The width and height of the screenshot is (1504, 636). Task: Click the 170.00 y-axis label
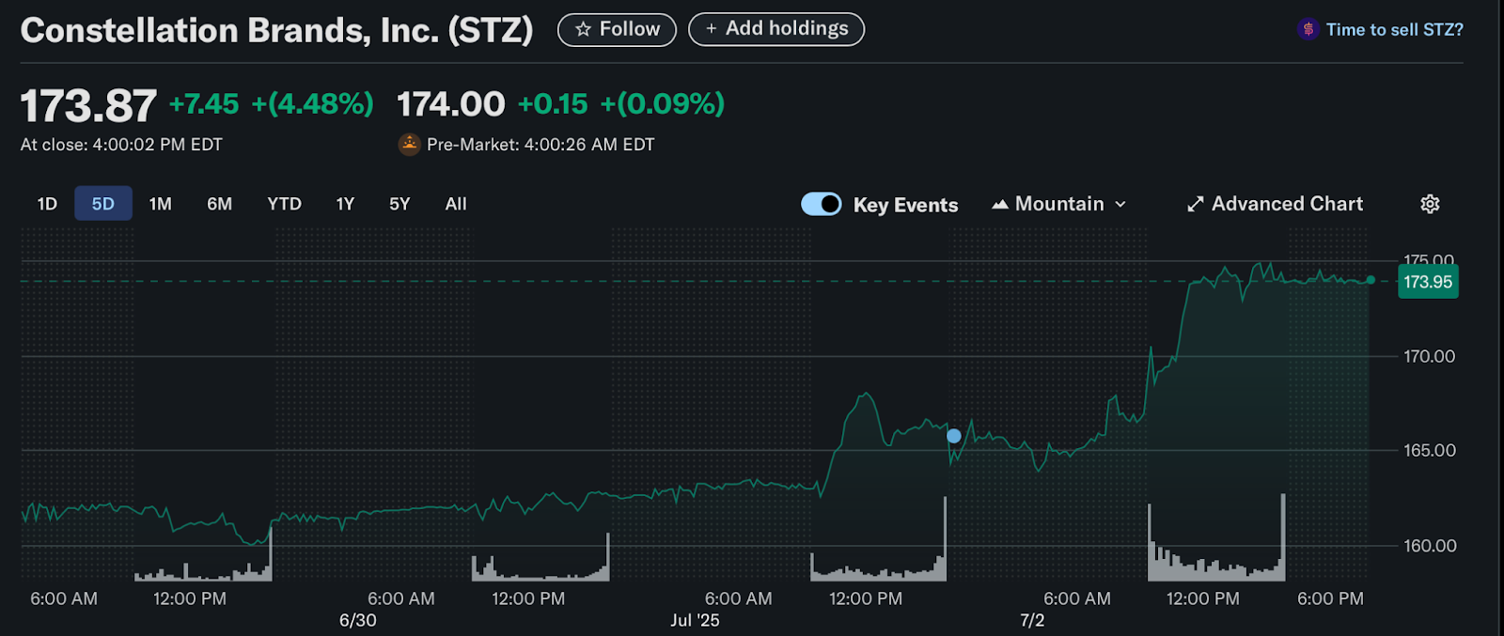1429,356
